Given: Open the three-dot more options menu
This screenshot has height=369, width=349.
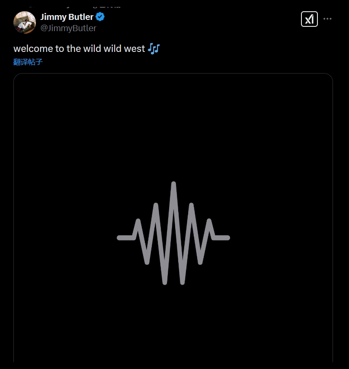Looking at the screenshot, I should pyautogui.click(x=327, y=19).
